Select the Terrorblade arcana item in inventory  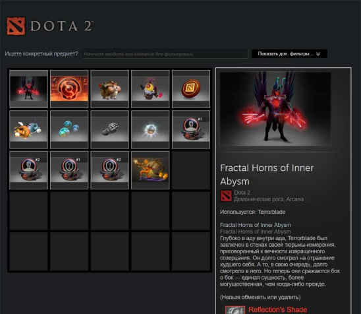28,89
